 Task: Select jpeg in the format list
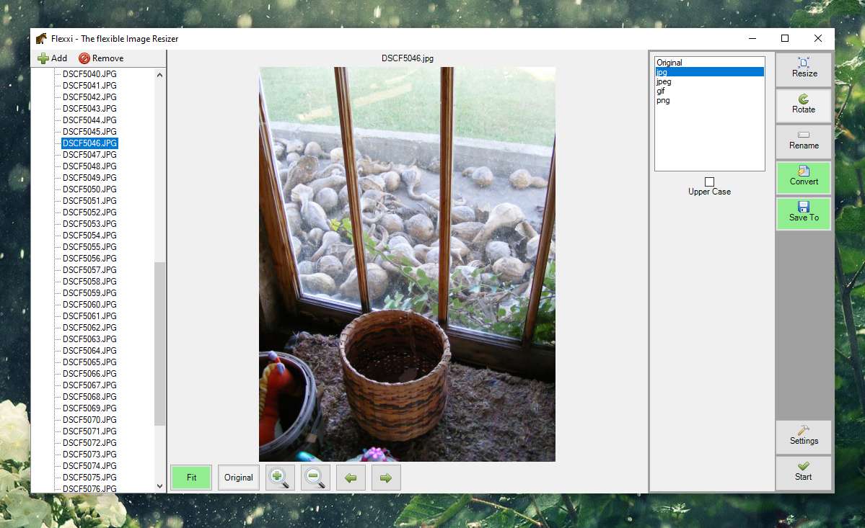[709, 81]
